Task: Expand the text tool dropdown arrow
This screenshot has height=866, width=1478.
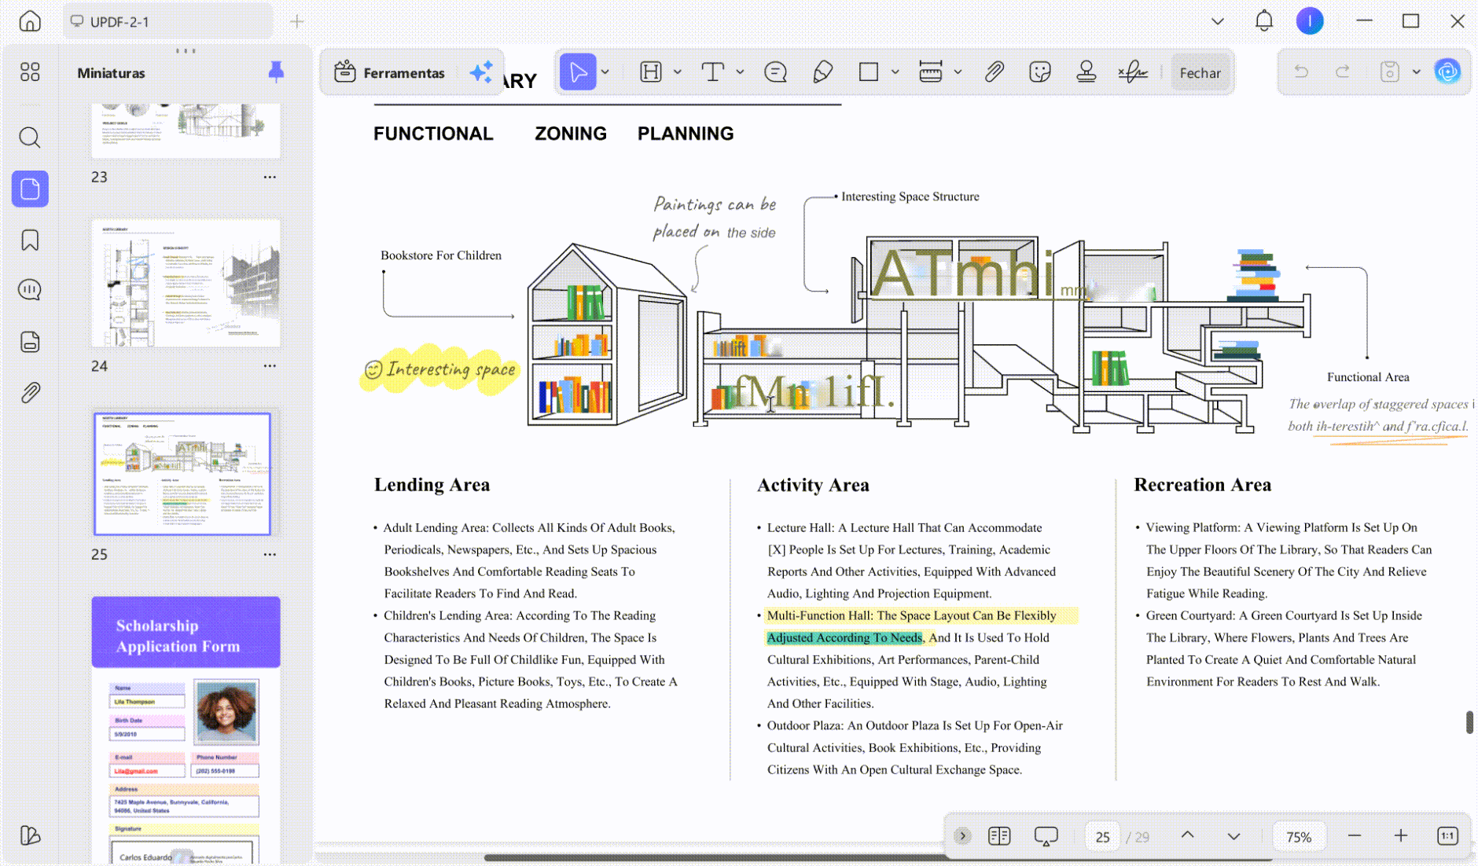Action: (740, 72)
